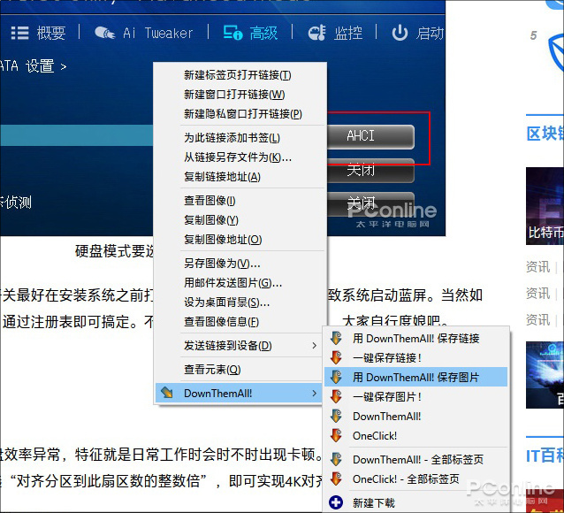
Task: Click the 区块链 sidebar heading
Action: pyautogui.click(x=545, y=134)
